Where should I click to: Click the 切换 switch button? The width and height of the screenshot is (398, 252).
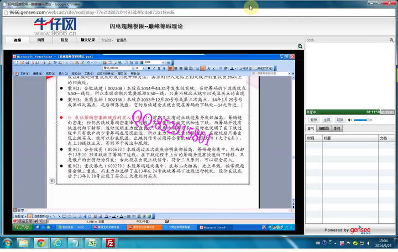[x=340, y=119]
